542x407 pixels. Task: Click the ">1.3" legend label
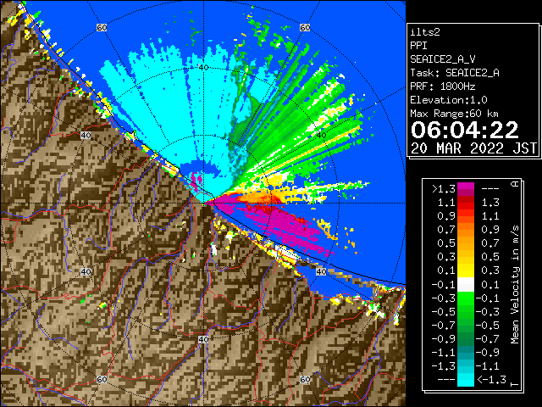pyautogui.click(x=444, y=189)
